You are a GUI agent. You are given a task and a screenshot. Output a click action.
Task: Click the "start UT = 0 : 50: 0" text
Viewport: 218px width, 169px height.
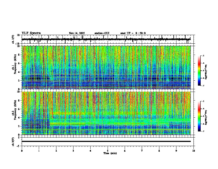click(133, 33)
